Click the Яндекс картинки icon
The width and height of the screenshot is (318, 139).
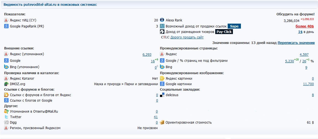pyautogui.click(x=162, y=79)
